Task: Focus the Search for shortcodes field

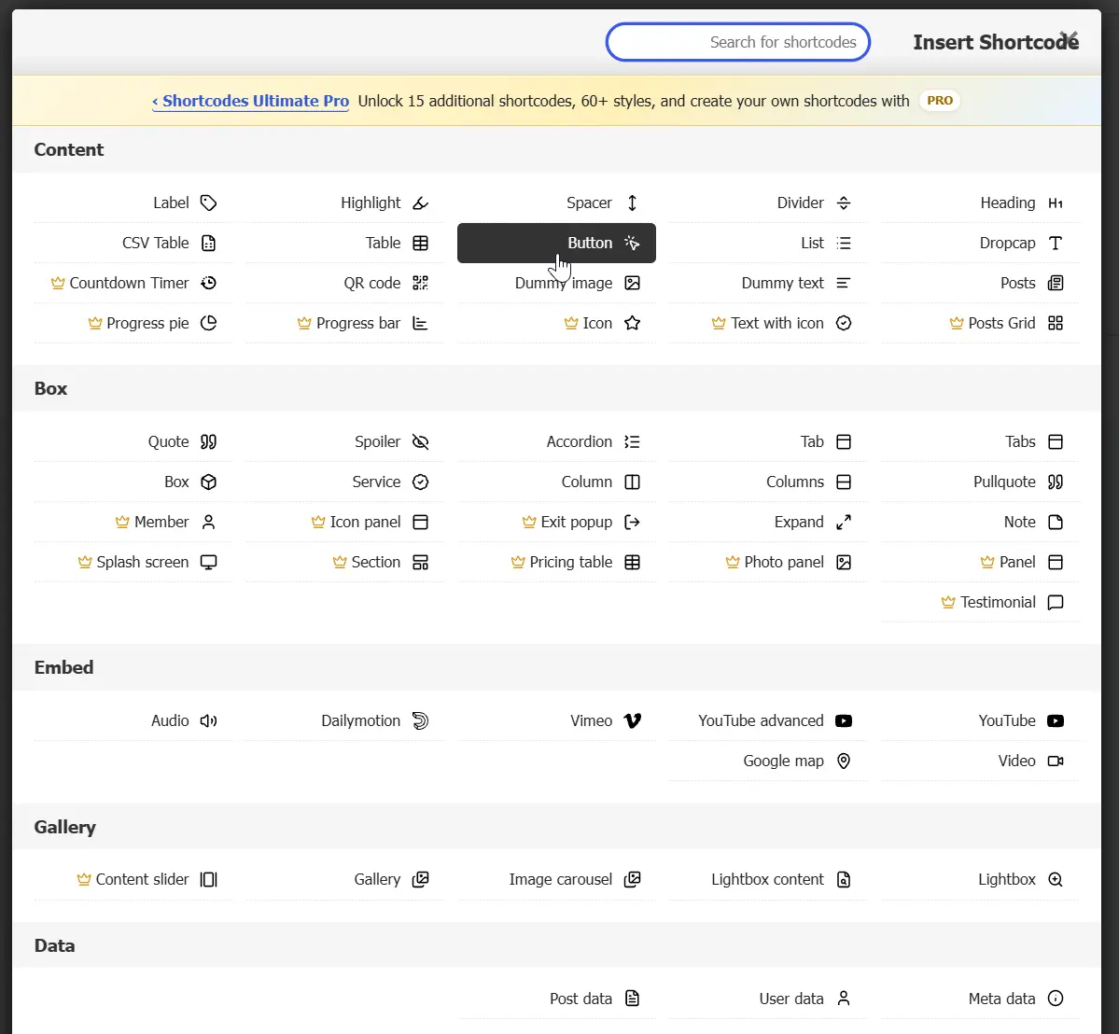Action: coord(738,42)
